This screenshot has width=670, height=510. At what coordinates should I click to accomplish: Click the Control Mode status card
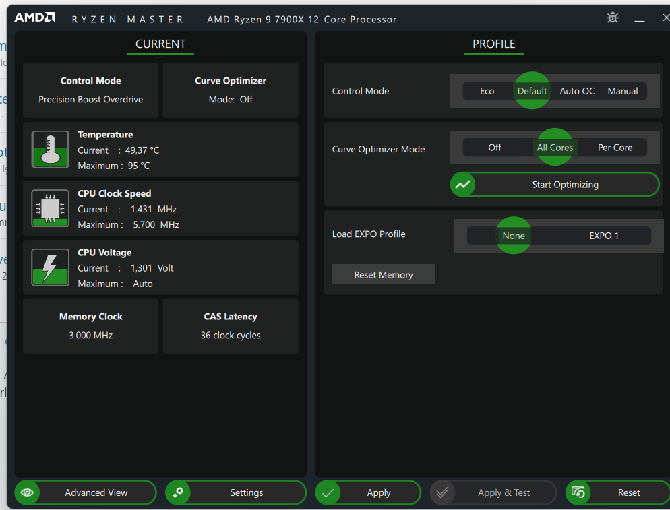(x=90, y=90)
